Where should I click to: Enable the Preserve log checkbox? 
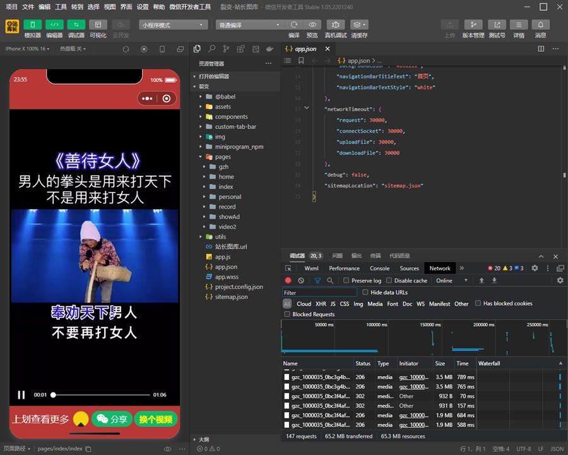346,281
